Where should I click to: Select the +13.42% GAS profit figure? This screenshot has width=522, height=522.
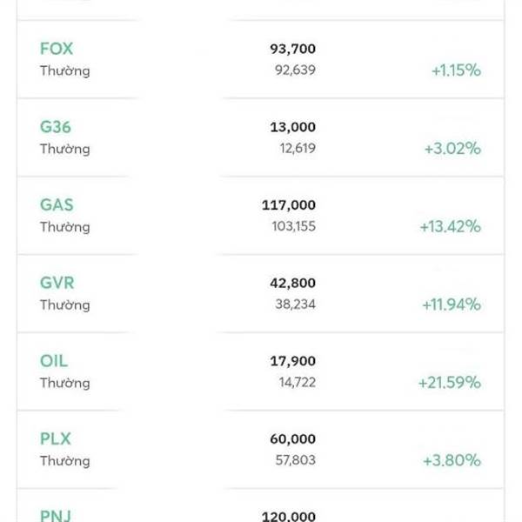click(449, 227)
